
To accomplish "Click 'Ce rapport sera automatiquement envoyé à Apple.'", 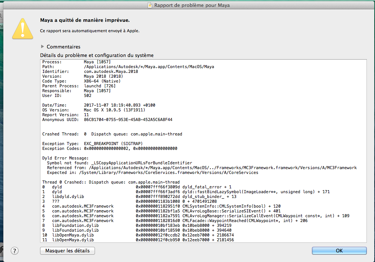I will tap(90, 31).
